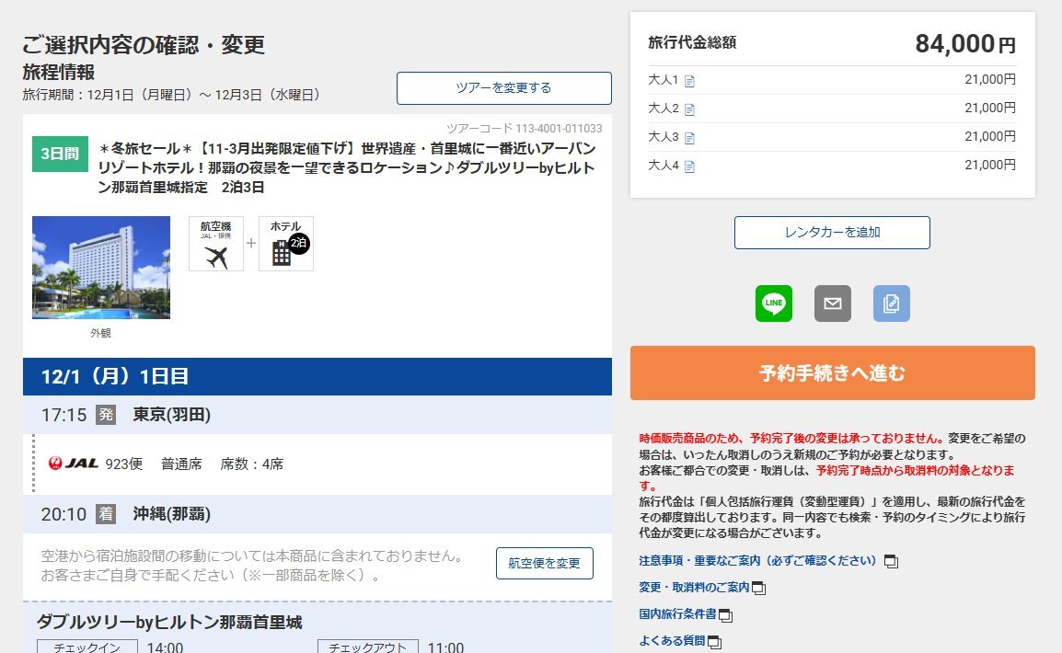Add a rental car with レンタカーを追加

tap(832, 233)
